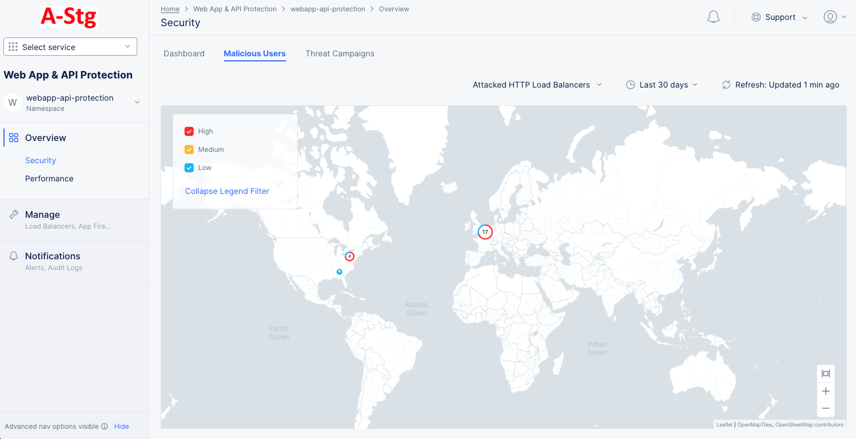Uncheck the Medium severity filter

[189, 150]
